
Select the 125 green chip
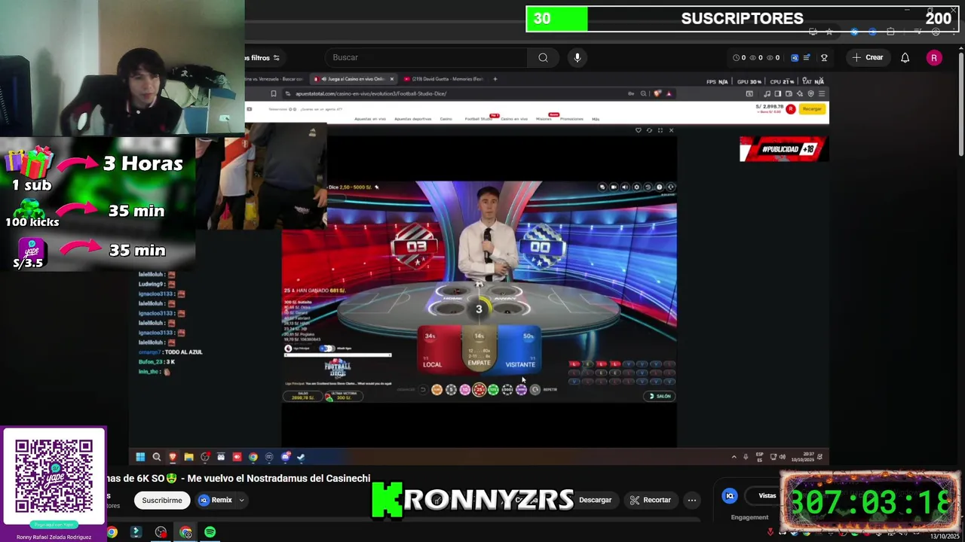[x=493, y=389]
